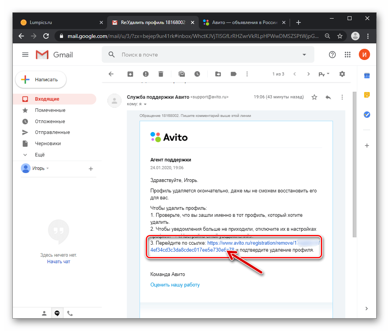Bookmark this page with the star
The width and height of the screenshot is (389, 331).
[340, 36]
